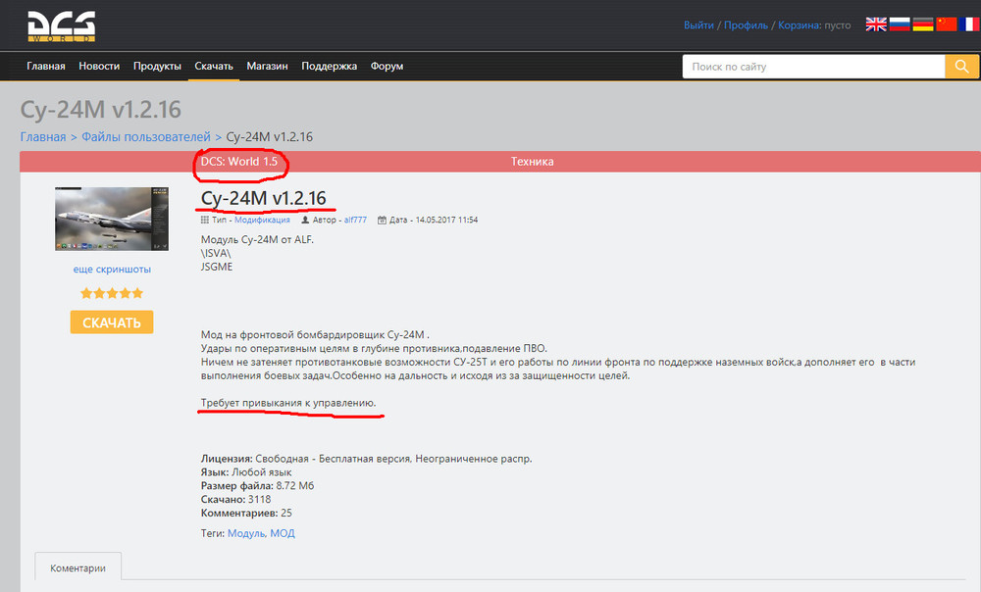This screenshot has width=981, height=592.
Task: Open the Новости menu item
Action: coord(99,66)
